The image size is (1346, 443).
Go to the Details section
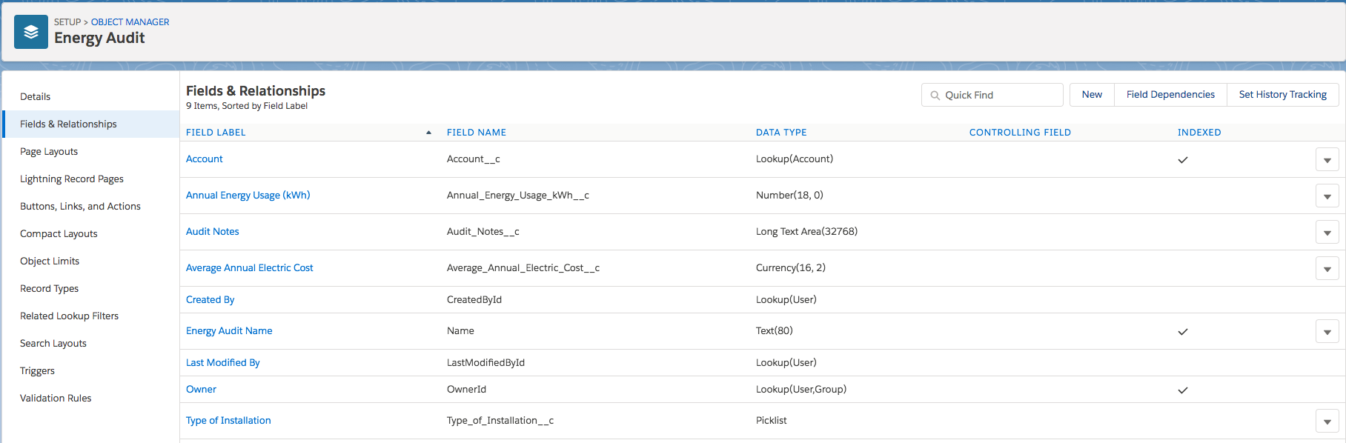pos(35,96)
